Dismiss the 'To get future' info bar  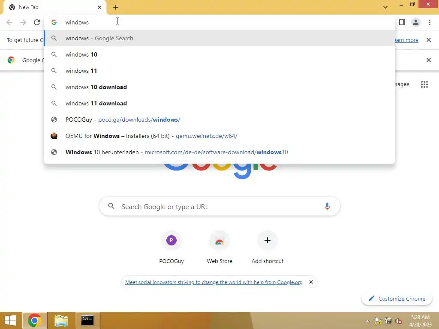(429, 40)
